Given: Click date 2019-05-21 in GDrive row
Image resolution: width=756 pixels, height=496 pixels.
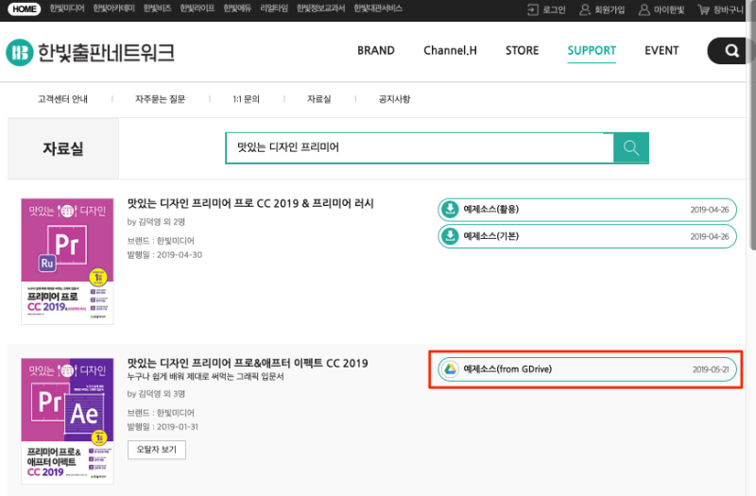Looking at the screenshot, I should pyautogui.click(x=711, y=369).
